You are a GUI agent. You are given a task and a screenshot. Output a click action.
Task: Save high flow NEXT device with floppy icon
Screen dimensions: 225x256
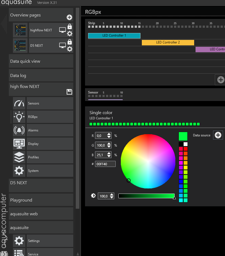69,92
